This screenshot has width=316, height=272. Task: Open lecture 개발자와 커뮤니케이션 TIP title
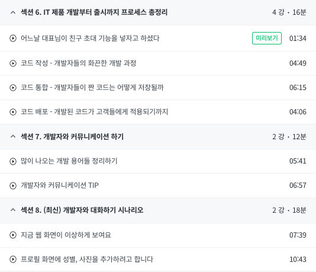coord(60,185)
